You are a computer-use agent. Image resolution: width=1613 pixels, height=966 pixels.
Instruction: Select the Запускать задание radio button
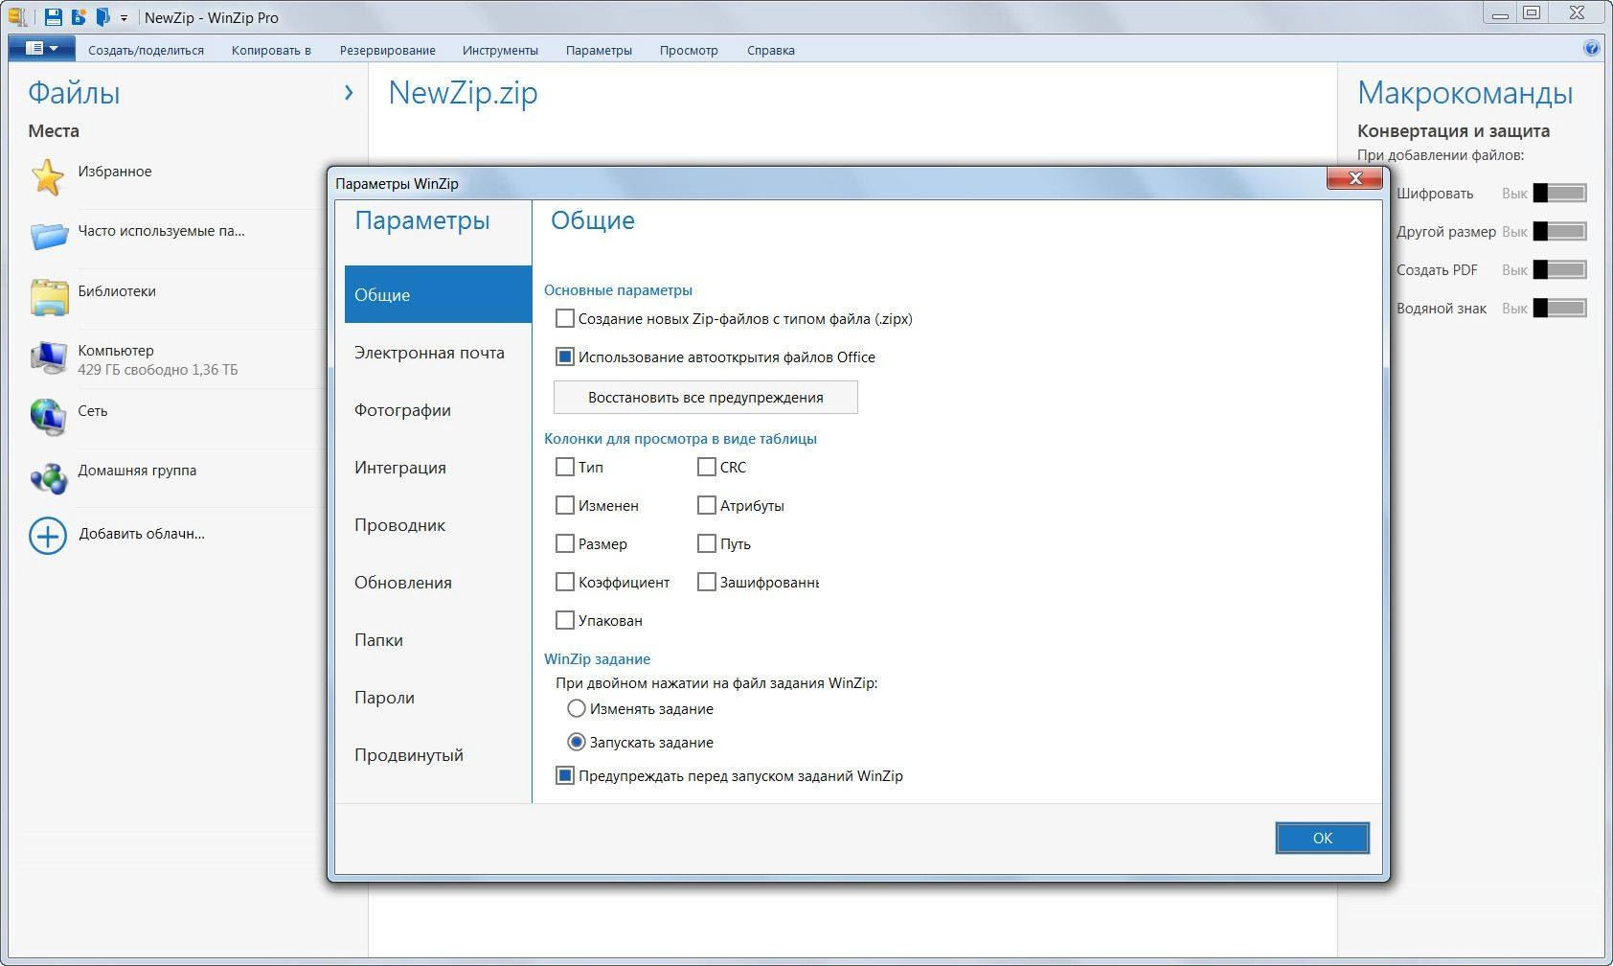coord(577,742)
